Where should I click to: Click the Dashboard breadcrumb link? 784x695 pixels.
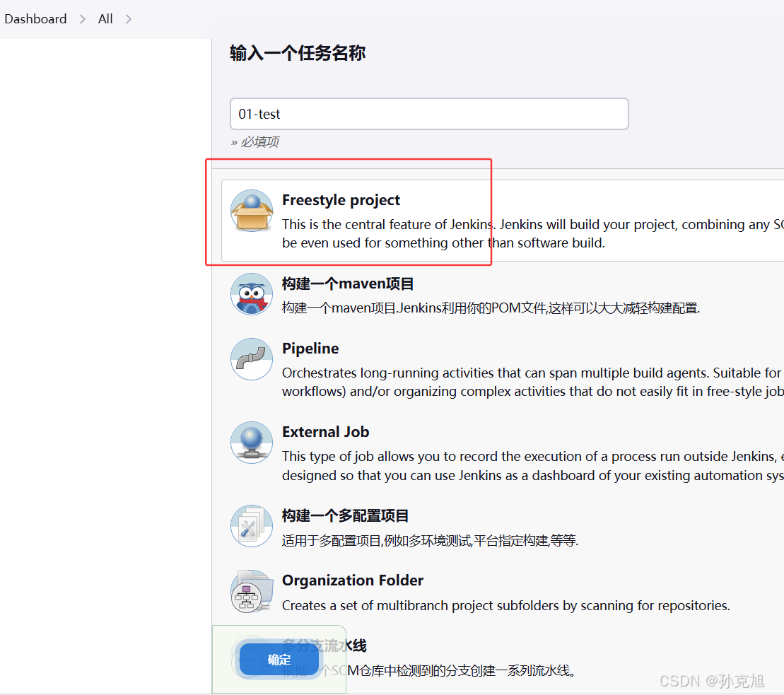[x=35, y=19]
